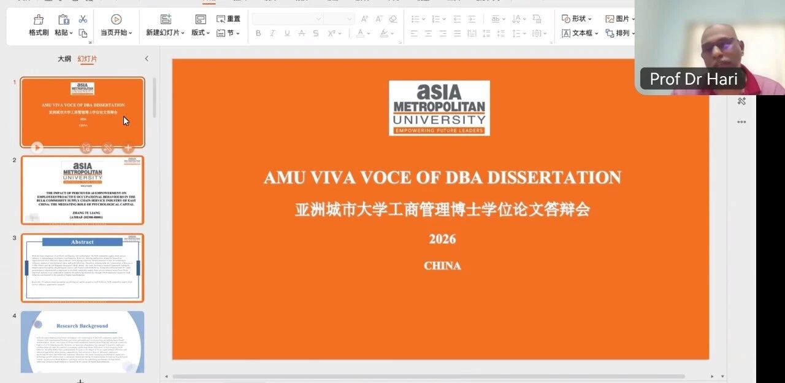Image resolution: width=785 pixels, height=383 pixels.
Task: Align text right
Action: tap(443, 33)
